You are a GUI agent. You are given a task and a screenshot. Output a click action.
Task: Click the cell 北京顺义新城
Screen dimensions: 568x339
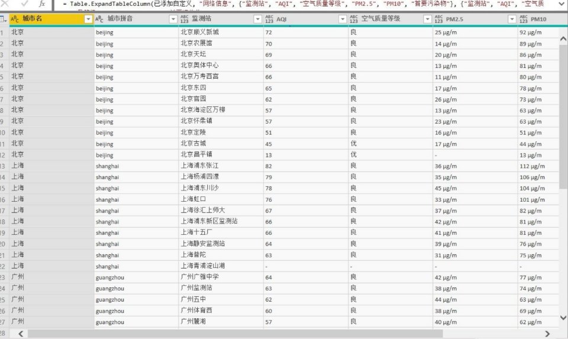(x=221, y=32)
